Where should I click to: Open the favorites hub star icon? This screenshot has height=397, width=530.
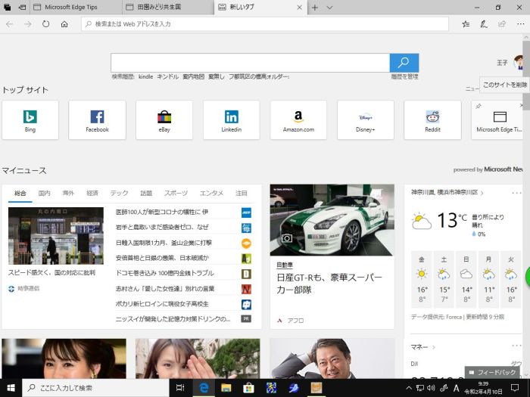point(466,24)
